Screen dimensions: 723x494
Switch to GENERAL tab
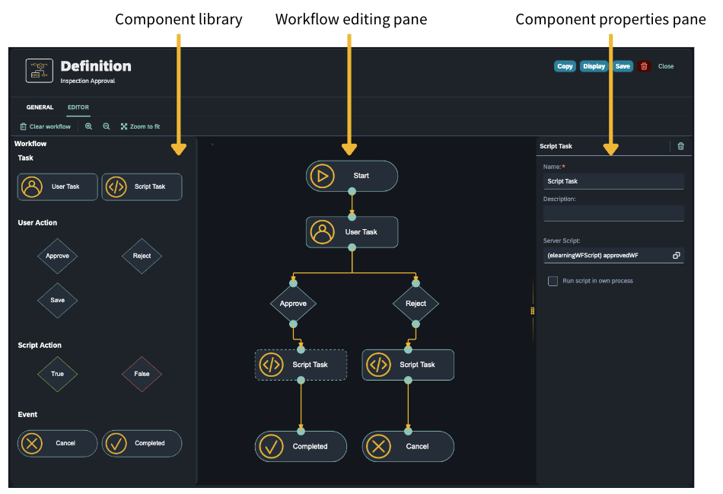(40, 107)
